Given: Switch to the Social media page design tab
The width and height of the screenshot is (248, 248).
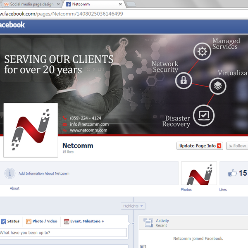Looking at the screenshot, I should coord(31,4).
